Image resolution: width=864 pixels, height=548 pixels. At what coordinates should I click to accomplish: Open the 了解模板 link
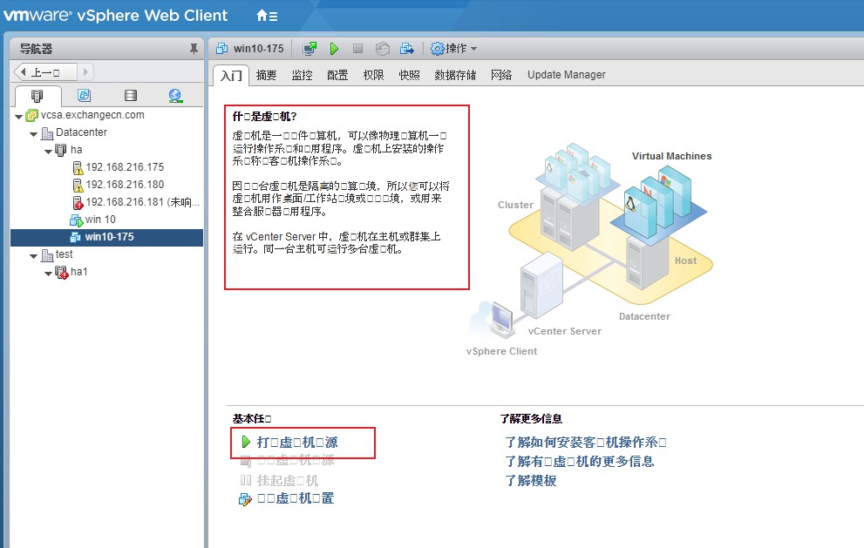click(531, 481)
